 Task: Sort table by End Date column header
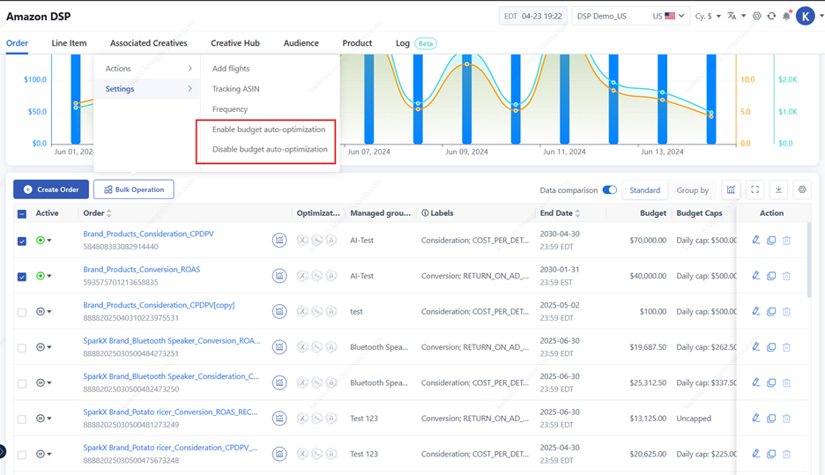560,213
